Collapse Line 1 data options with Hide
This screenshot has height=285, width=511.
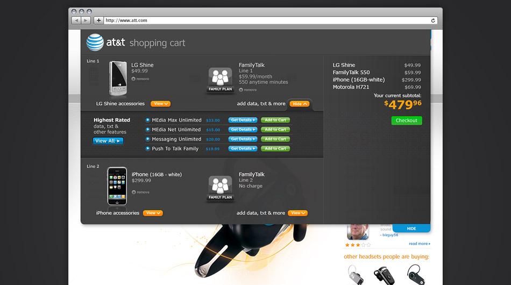(x=300, y=104)
